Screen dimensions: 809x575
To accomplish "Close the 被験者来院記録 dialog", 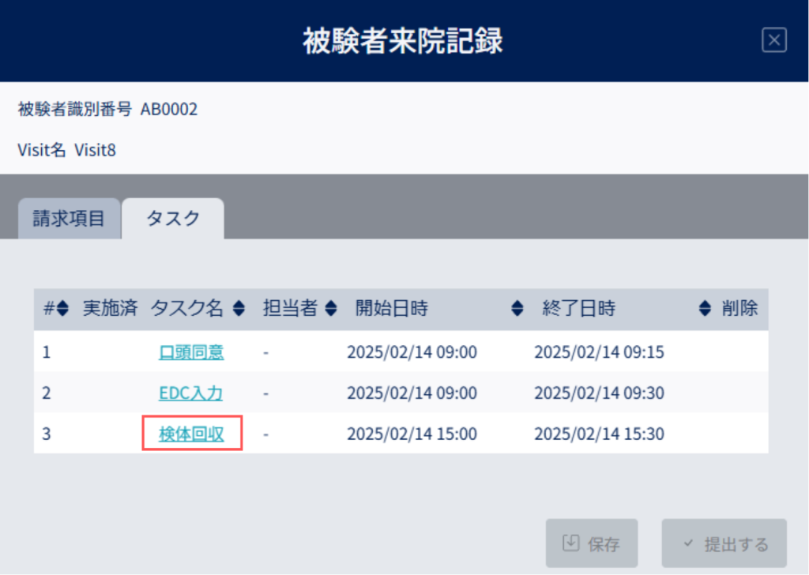I will [774, 40].
